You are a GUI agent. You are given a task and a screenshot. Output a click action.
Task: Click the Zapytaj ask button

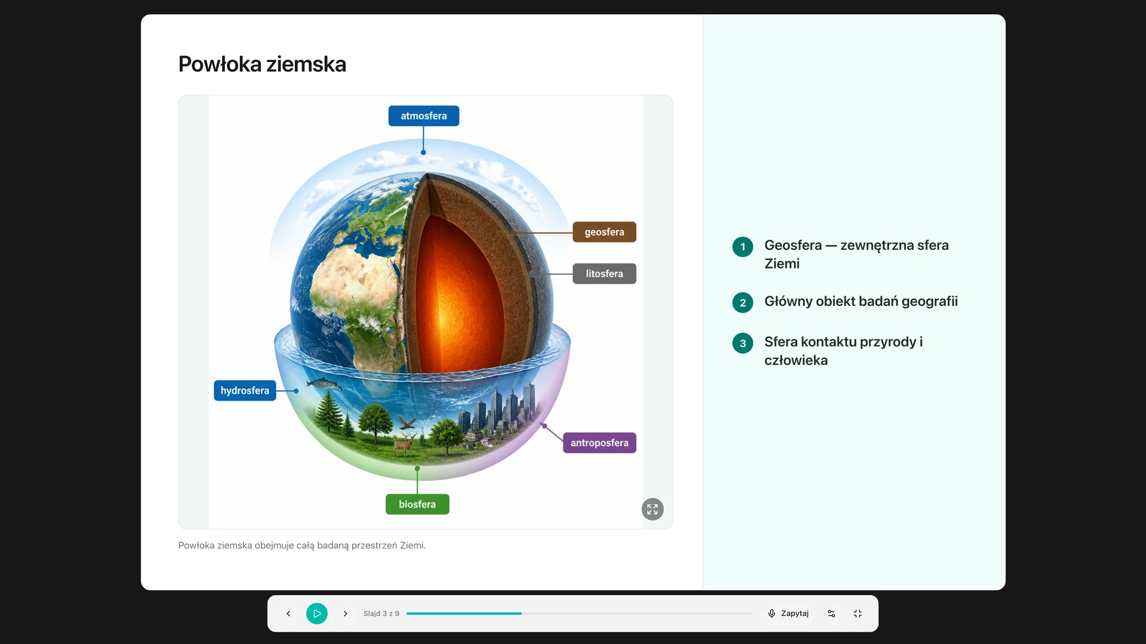click(x=788, y=614)
